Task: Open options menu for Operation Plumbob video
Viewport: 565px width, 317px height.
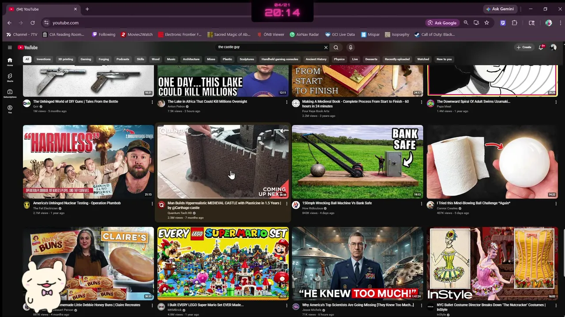Action: (x=152, y=204)
